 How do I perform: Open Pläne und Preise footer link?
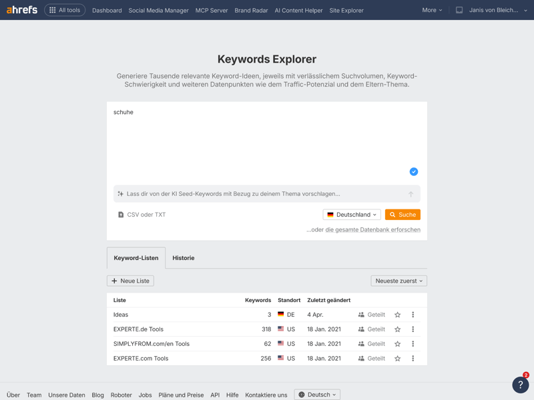click(181, 395)
